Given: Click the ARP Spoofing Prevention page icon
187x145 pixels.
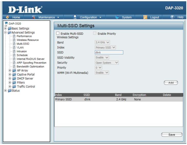Looking at the screenshot, I should 14,63.
